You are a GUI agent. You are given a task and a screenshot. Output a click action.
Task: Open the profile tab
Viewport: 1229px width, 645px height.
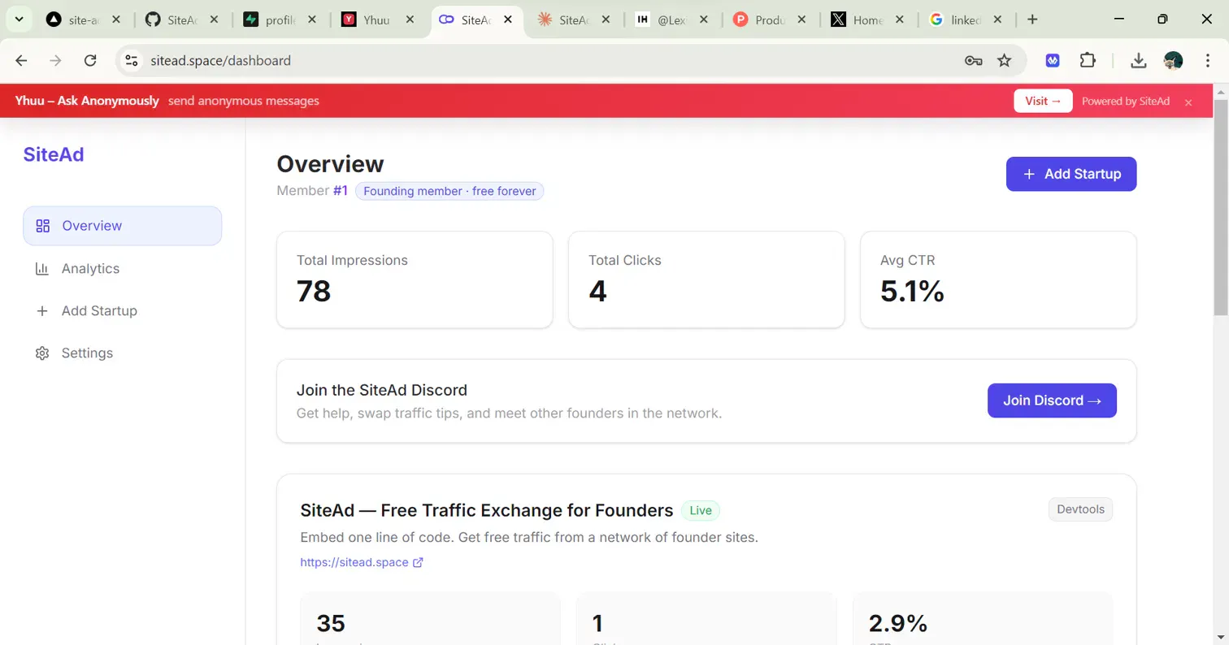280,19
